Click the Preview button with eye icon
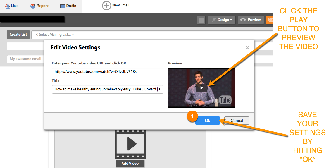 [x=251, y=20]
